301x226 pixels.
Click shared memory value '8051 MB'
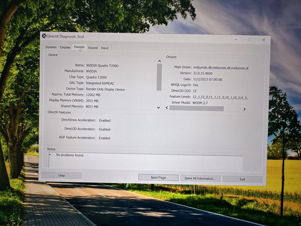pos(92,106)
